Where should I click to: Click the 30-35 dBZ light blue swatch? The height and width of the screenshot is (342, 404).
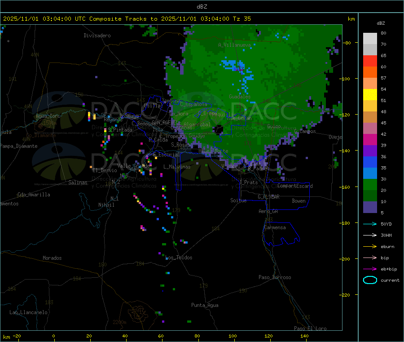[x=370, y=173]
